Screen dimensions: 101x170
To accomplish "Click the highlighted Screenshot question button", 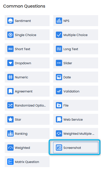I will pyautogui.click(x=76, y=148).
